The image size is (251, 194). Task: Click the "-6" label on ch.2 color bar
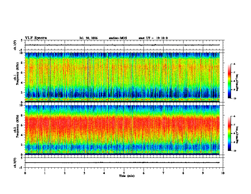click(x=234, y=116)
